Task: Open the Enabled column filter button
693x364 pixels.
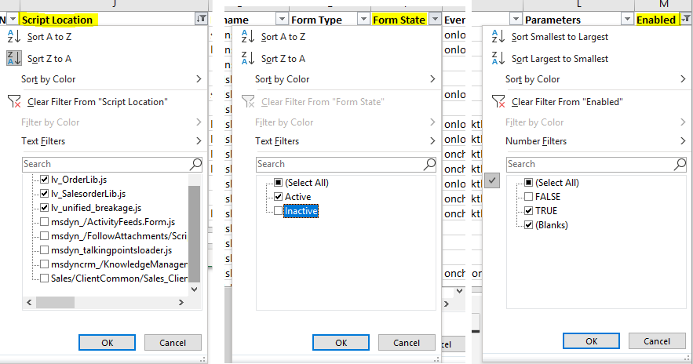Action: pos(685,19)
